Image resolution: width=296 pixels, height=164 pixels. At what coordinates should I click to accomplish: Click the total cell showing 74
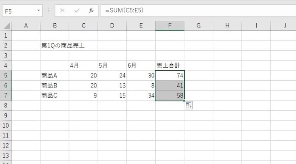[x=170, y=76]
